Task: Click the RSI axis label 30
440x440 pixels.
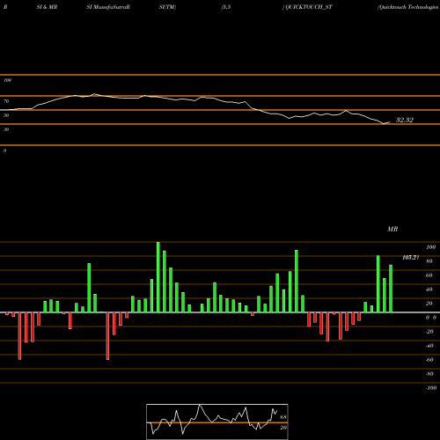Action: (x=6, y=129)
